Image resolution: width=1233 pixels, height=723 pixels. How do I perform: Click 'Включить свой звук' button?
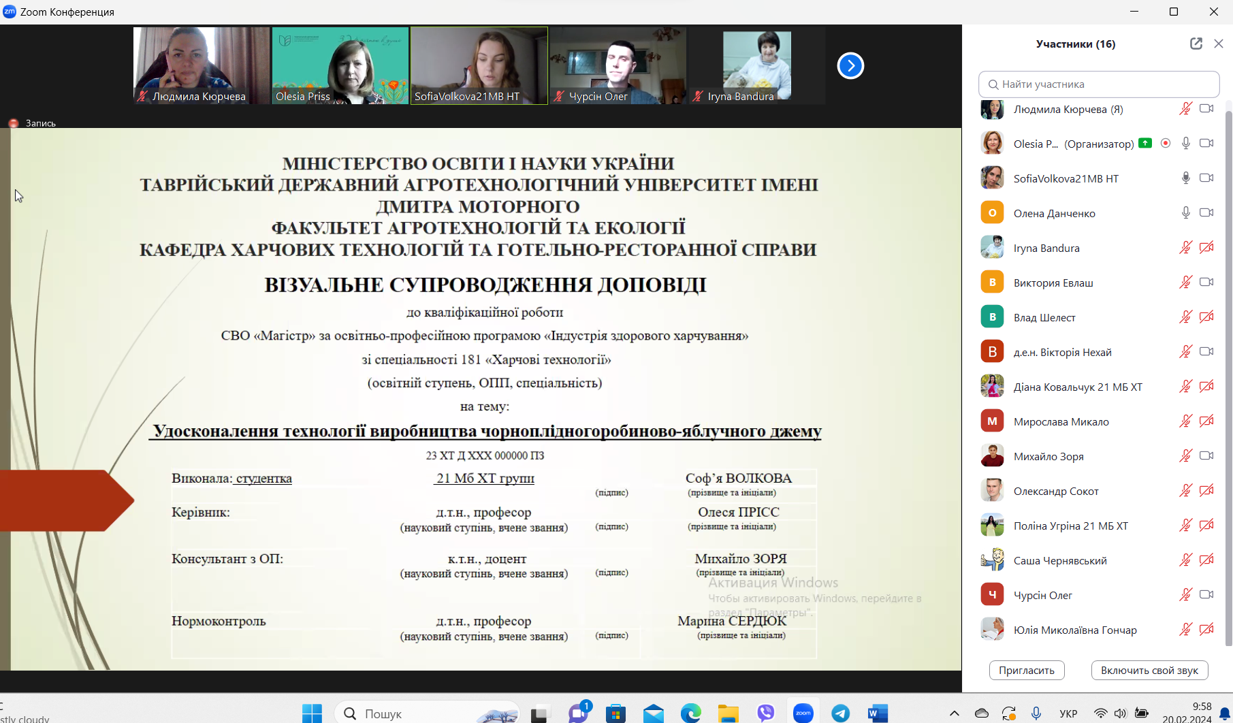click(1149, 671)
